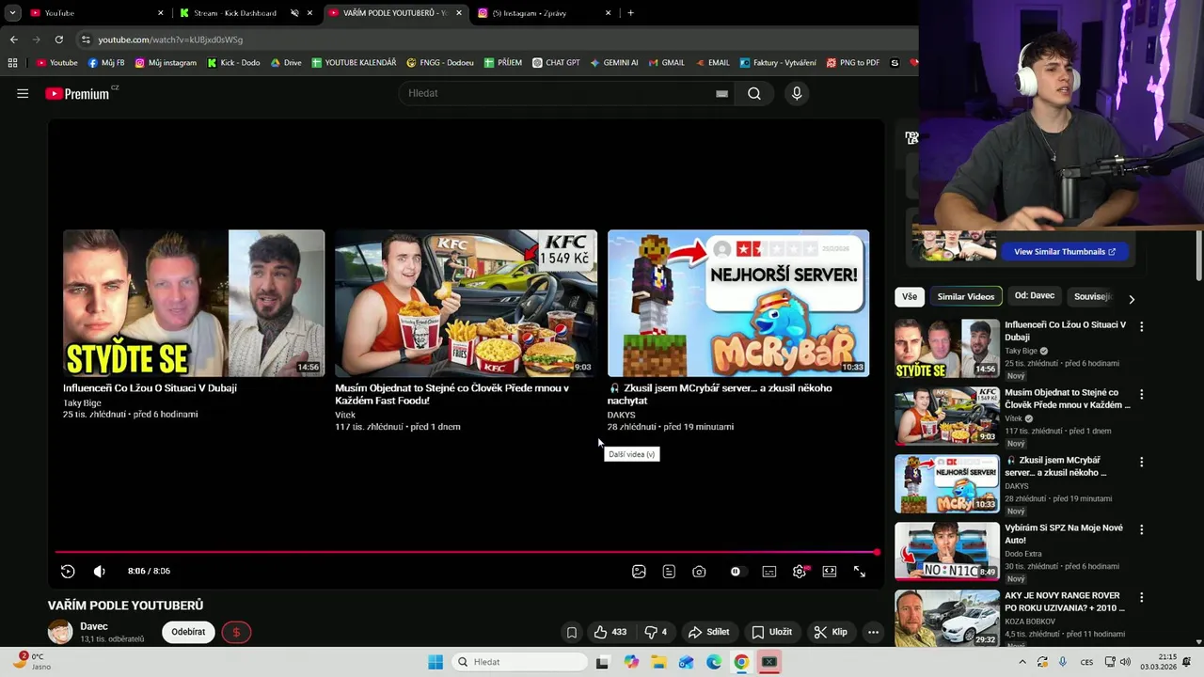Screen dimensions: 1204x677
Task: Open the Windows Start menu
Action: 435,662
